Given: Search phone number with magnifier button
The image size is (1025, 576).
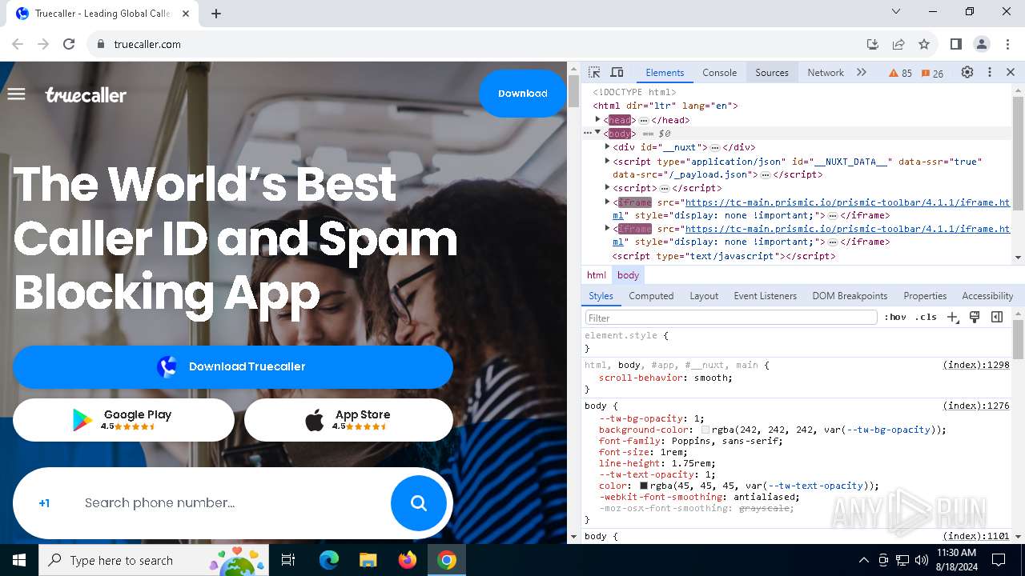Looking at the screenshot, I should click(418, 502).
